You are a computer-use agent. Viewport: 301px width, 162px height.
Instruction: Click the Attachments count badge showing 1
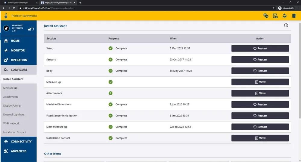click(x=110, y=93)
